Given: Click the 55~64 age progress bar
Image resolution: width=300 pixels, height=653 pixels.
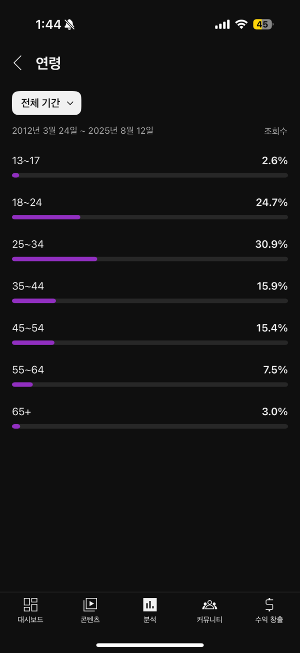Looking at the screenshot, I should 150,385.
